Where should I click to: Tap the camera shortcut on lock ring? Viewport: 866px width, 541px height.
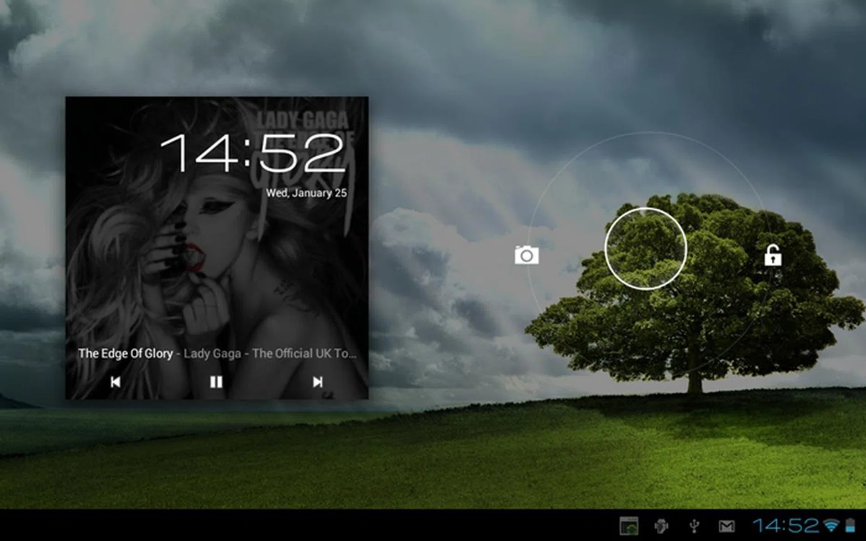click(526, 255)
